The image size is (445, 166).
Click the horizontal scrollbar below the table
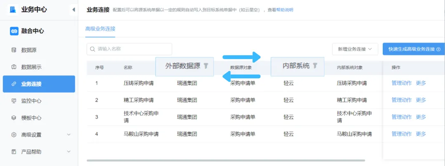226,160
